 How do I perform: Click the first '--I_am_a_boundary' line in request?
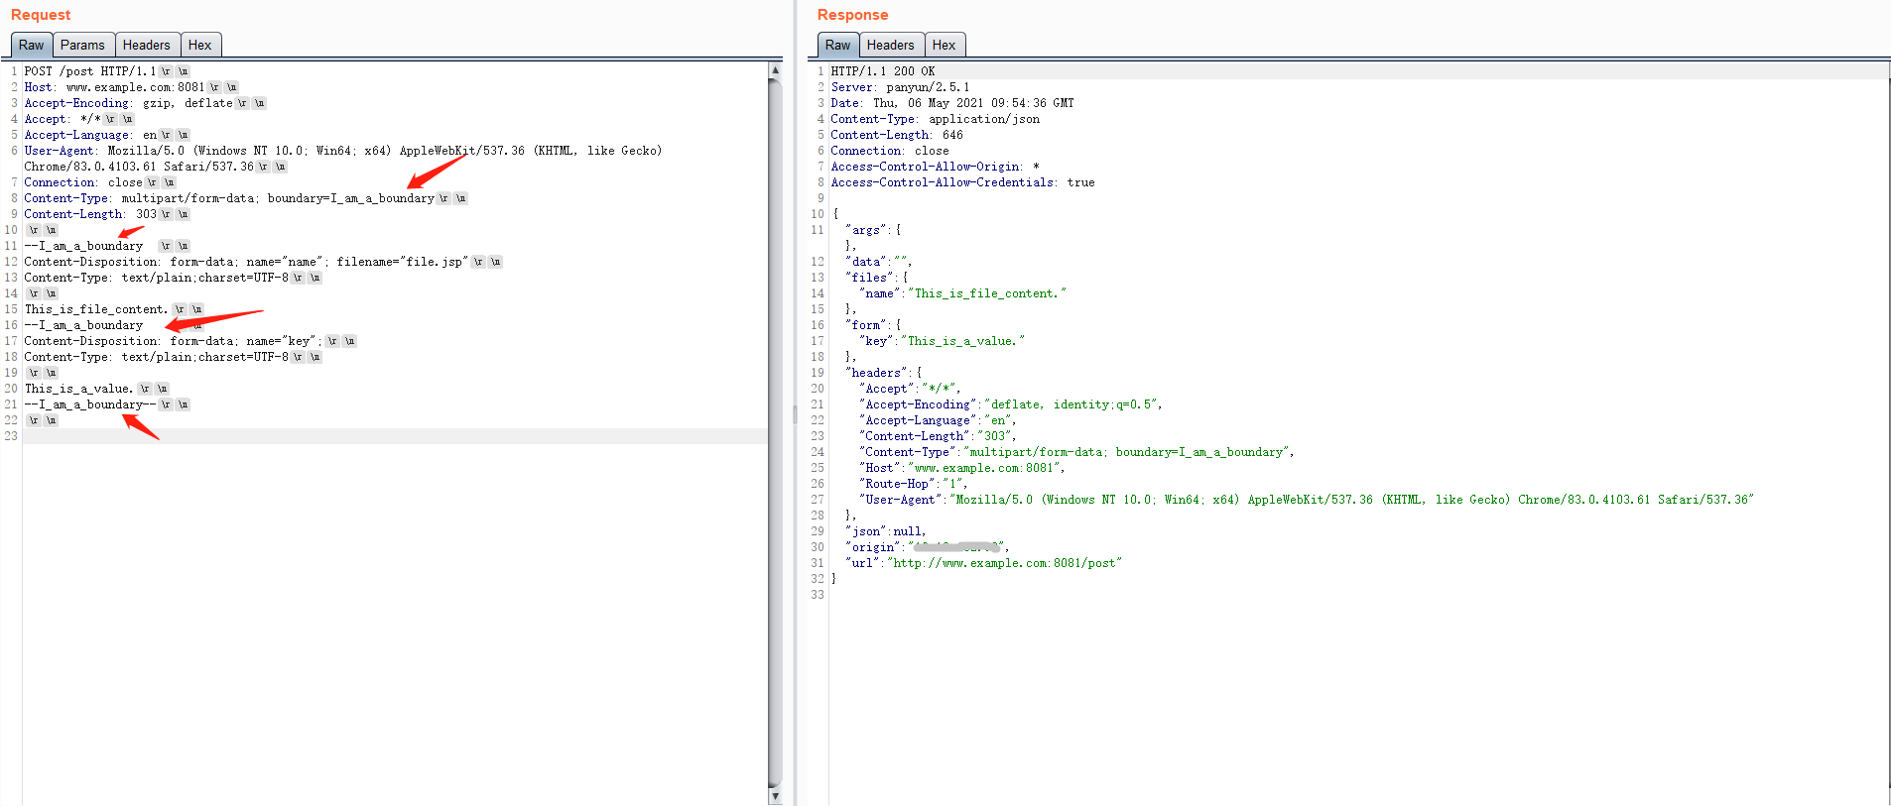(x=83, y=246)
